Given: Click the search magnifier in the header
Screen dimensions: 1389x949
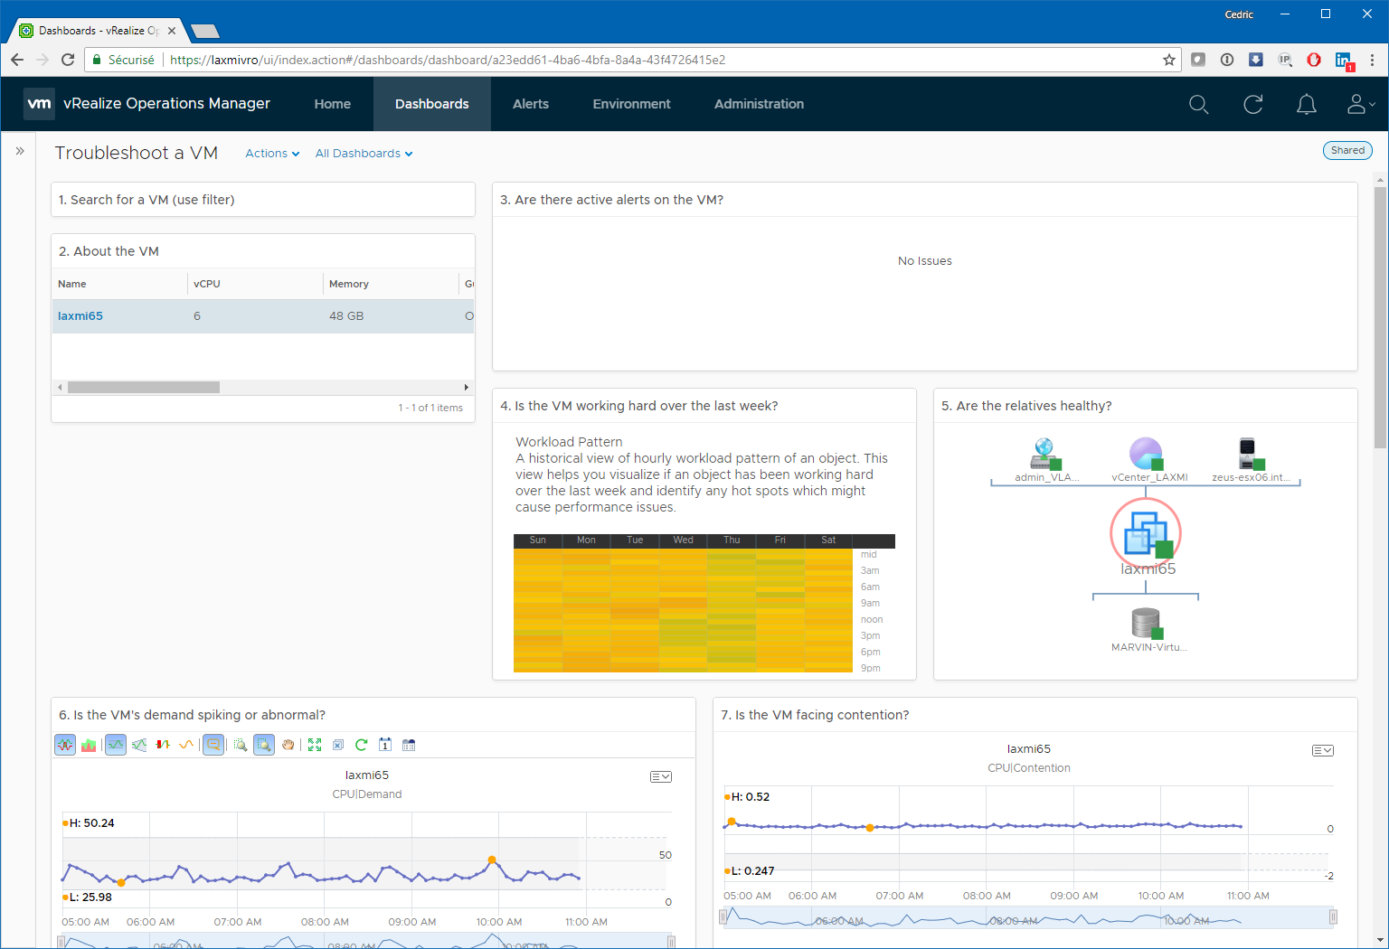Looking at the screenshot, I should click(1198, 104).
